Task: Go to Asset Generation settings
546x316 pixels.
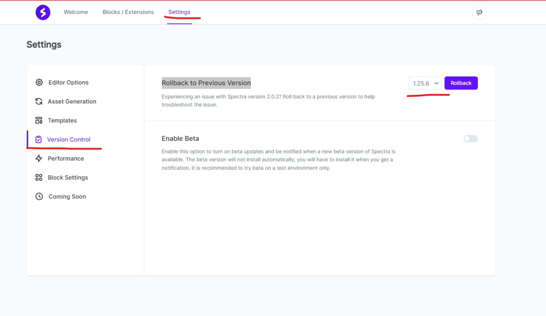Action: coord(72,101)
